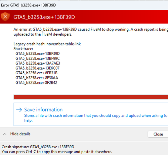Click the Ctrl-C copy message hint text

pos(57,152)
